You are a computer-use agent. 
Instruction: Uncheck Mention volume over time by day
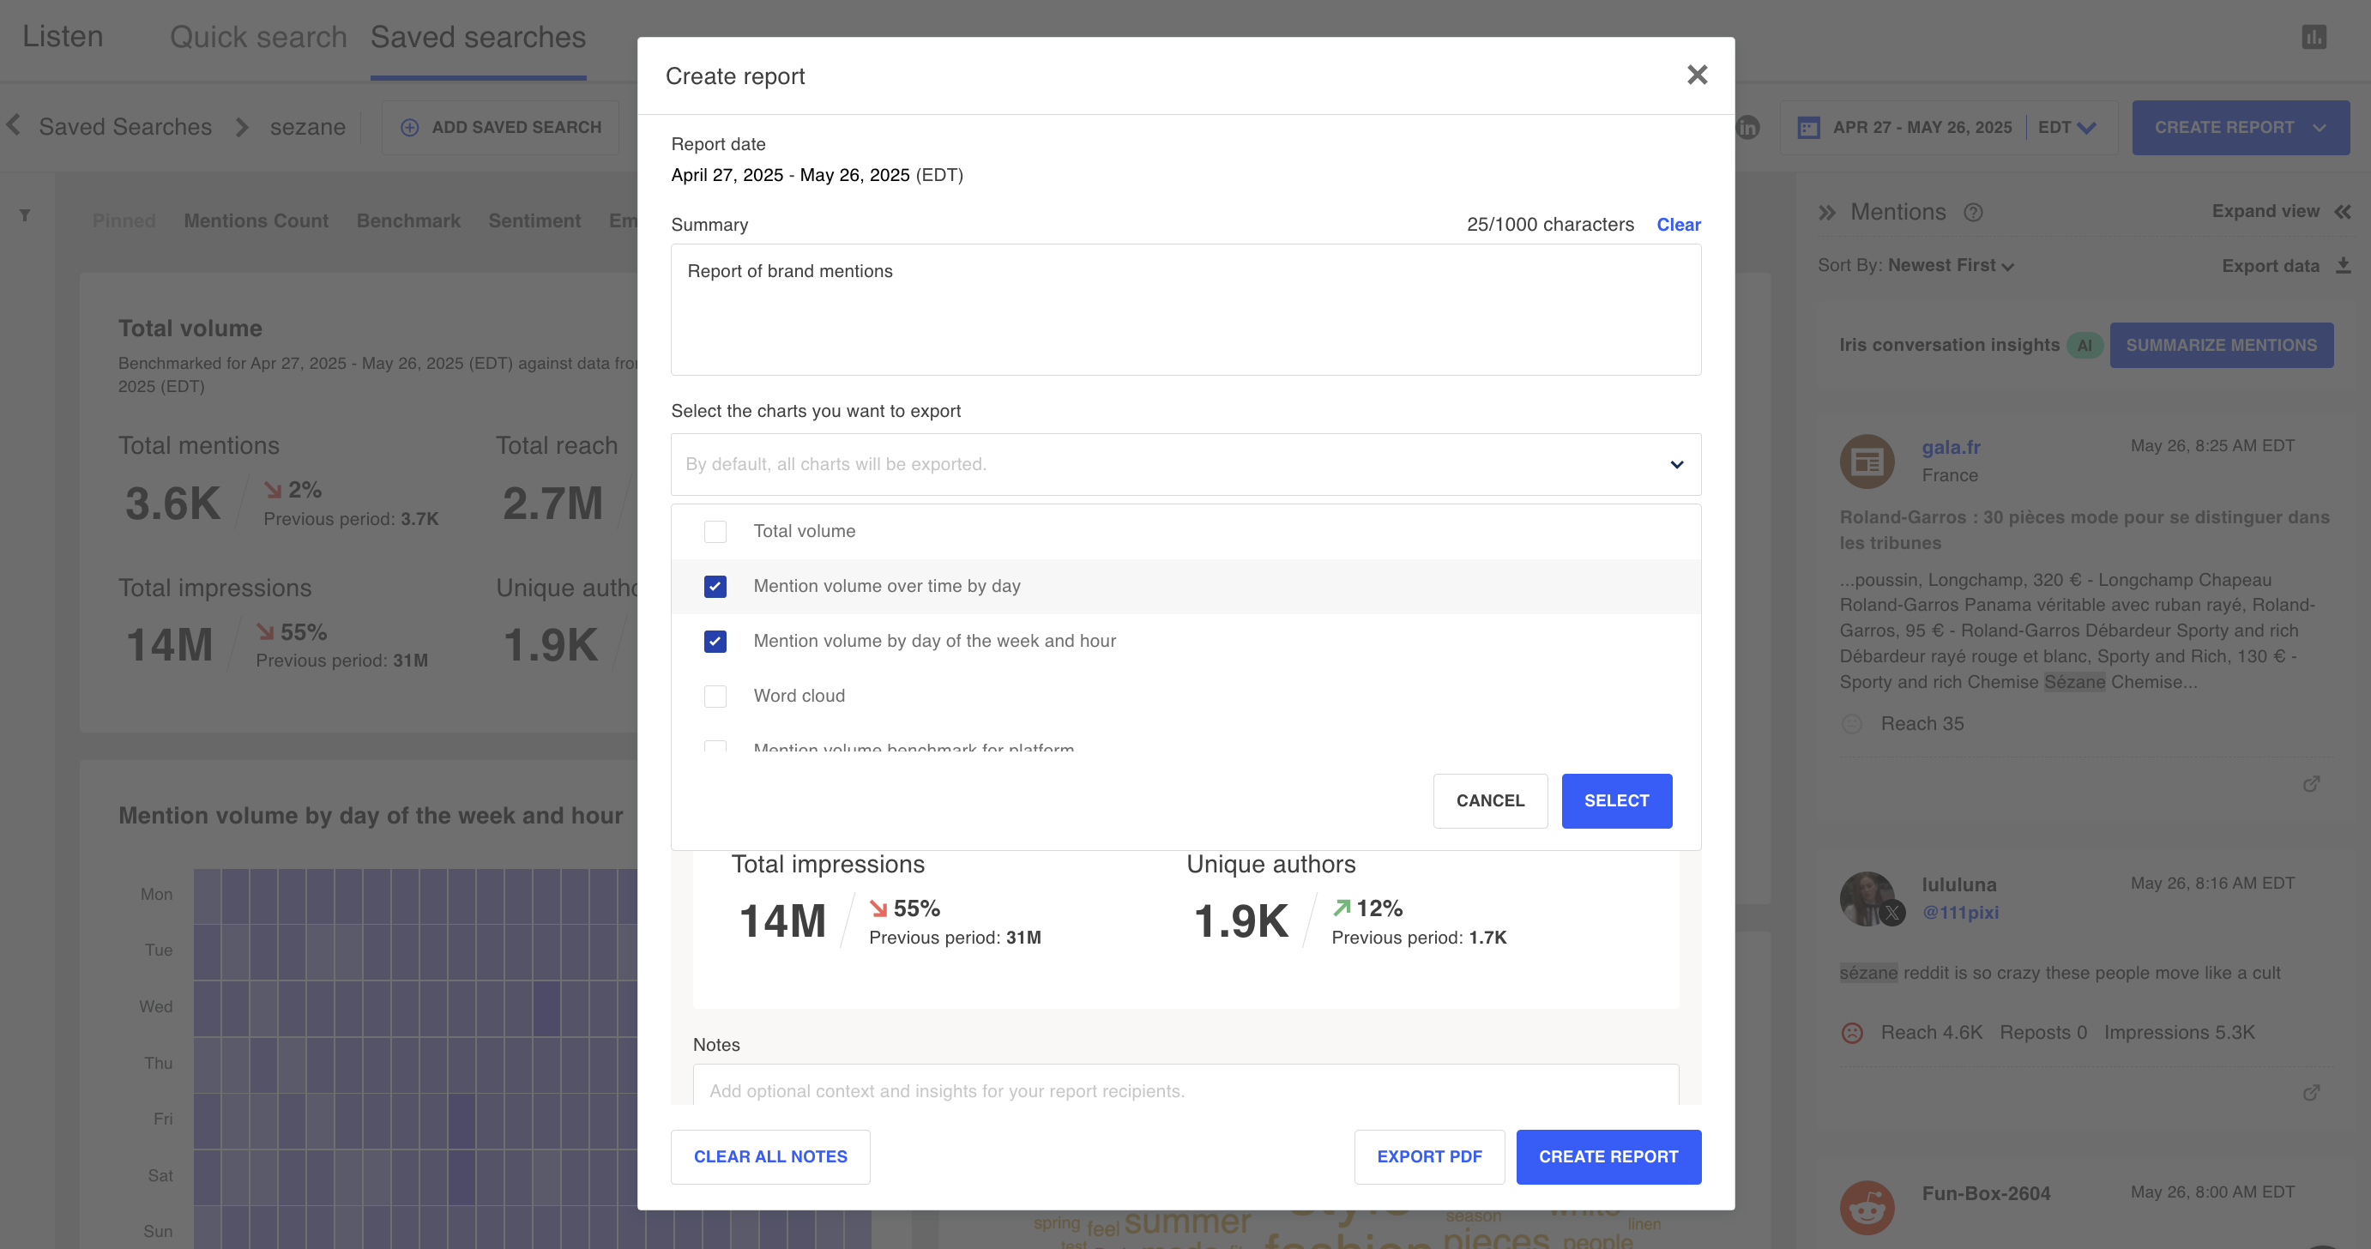pos(715,586)
